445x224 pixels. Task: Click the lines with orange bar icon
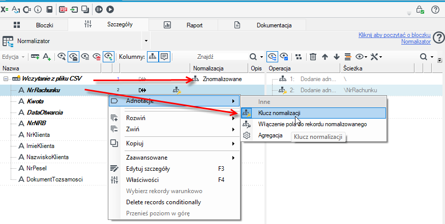[348, 57]
